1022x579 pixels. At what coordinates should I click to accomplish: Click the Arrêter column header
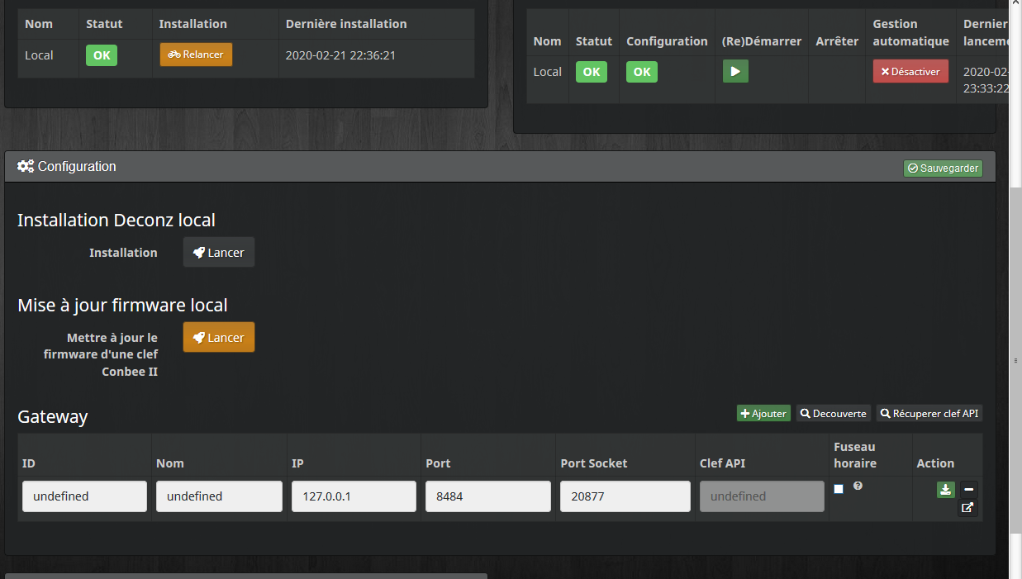pos(837,41)
